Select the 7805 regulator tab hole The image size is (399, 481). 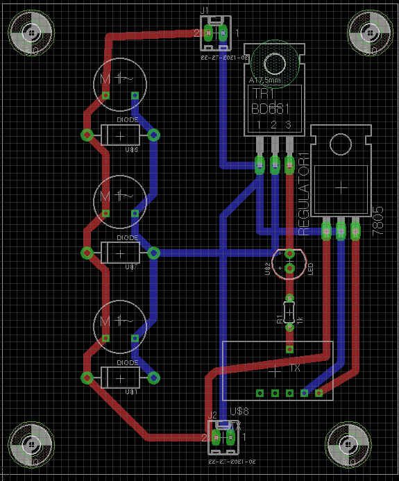tap(341, 144)
